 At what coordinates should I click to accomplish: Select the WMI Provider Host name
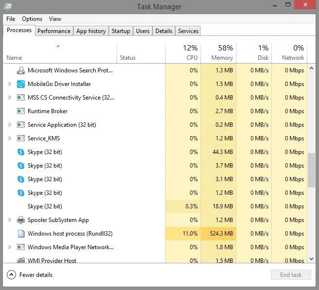(52, 260)
